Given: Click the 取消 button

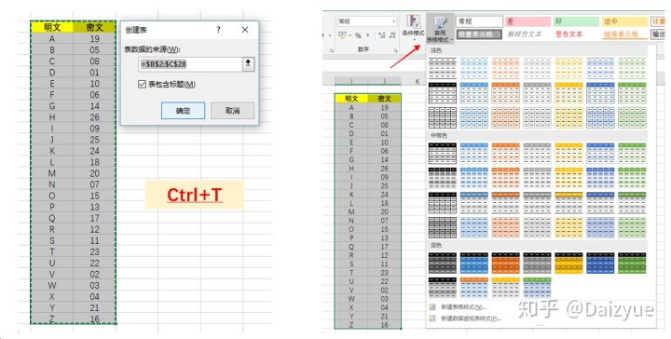Looking at the screenshot, I should [232, 111].
